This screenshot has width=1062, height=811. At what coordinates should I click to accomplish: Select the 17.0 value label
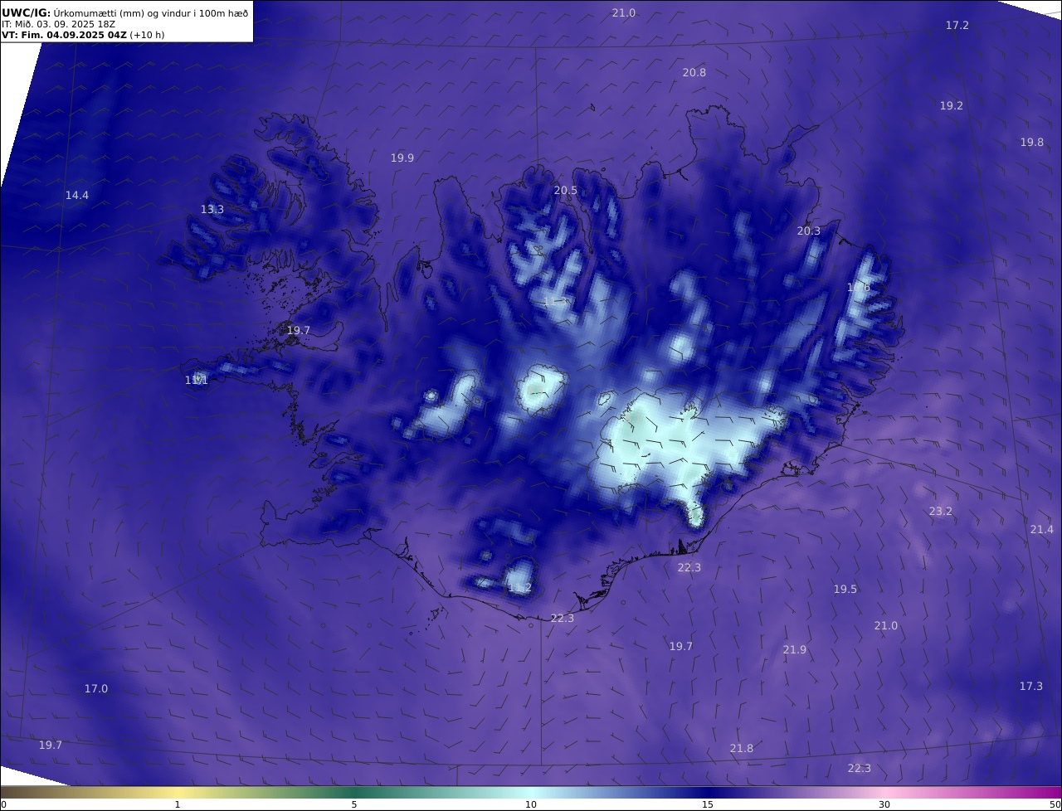95,689
